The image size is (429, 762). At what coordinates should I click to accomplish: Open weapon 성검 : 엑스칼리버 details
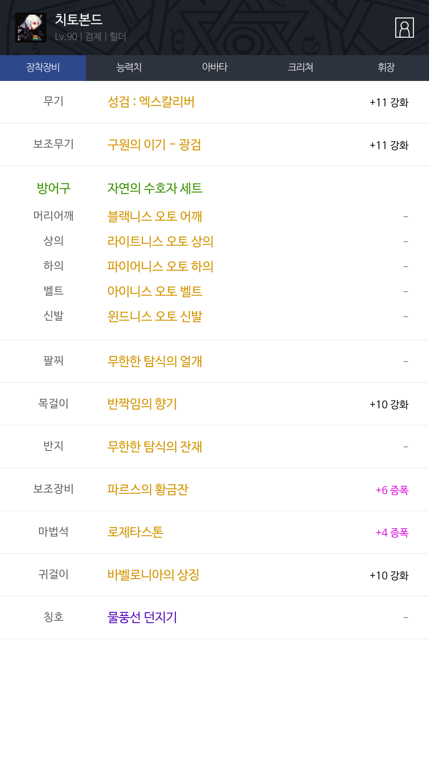[151, 102]
